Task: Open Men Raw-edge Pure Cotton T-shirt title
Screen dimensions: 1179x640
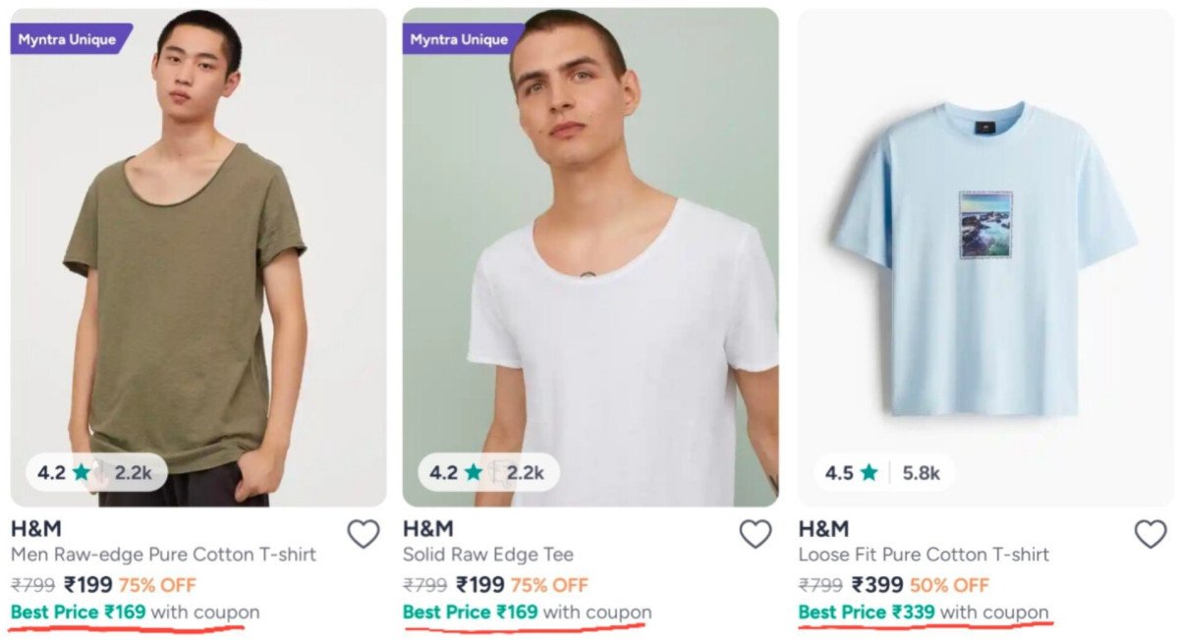Action: pos(163,555)
